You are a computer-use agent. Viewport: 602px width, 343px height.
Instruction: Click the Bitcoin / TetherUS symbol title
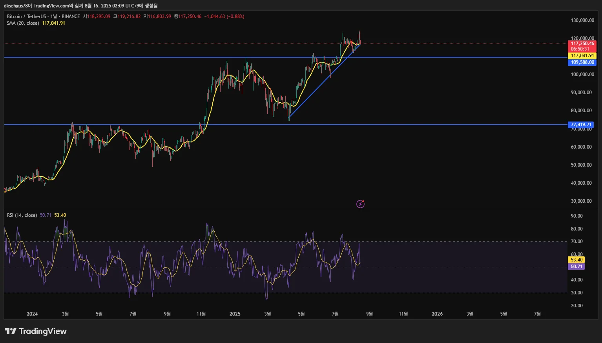26,16
